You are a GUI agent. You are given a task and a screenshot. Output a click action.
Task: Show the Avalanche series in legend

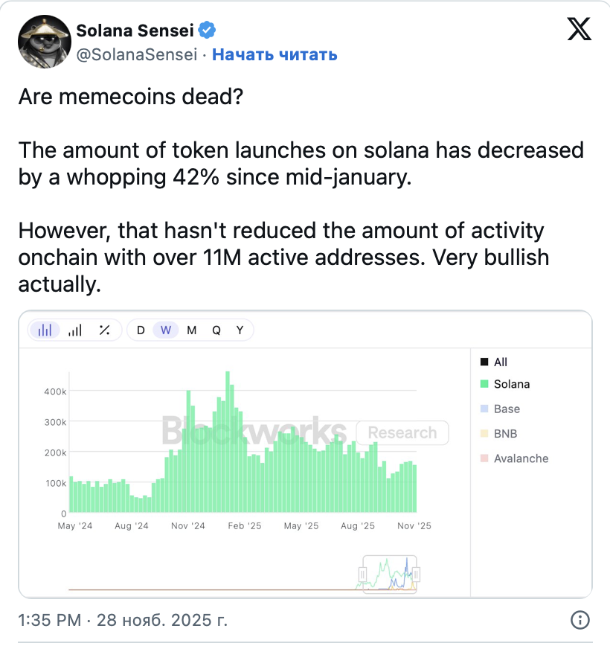520,458
